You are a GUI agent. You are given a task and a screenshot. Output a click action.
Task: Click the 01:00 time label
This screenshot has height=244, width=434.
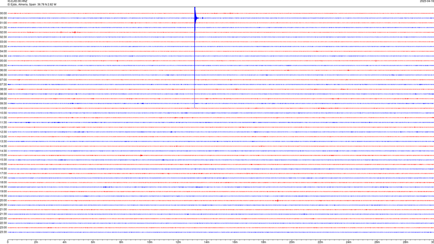3,23
